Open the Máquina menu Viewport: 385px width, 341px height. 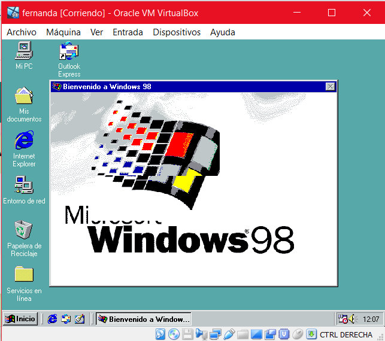pos(63,32)
